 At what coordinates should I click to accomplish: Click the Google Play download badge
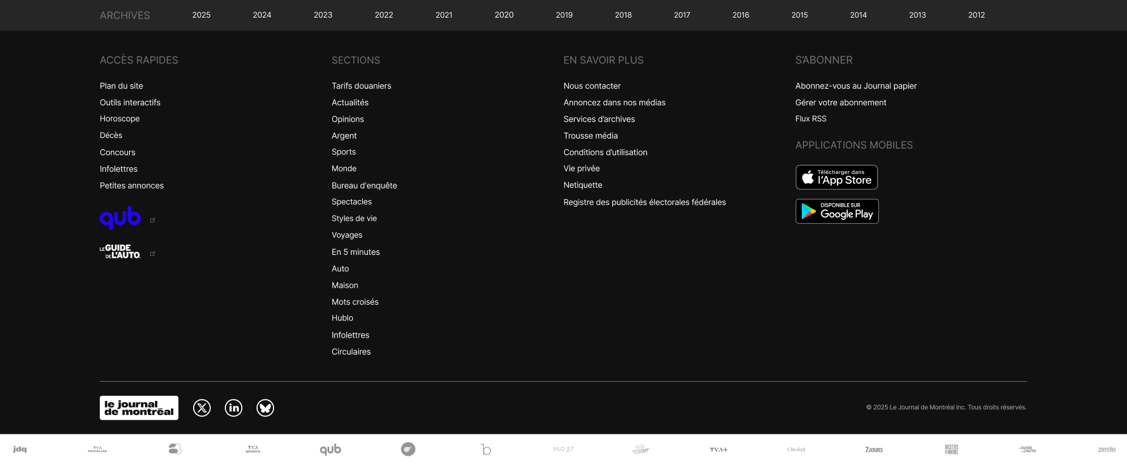point(837,211)
